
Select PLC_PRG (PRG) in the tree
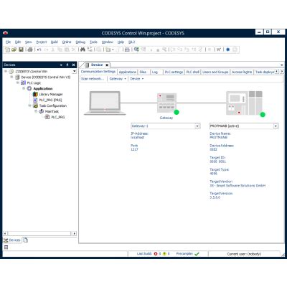pyautogui.click(x=50, y=100)
